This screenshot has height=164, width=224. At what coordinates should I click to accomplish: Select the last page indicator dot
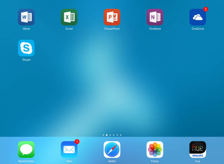pyautogui.click(x=121, y=135)
